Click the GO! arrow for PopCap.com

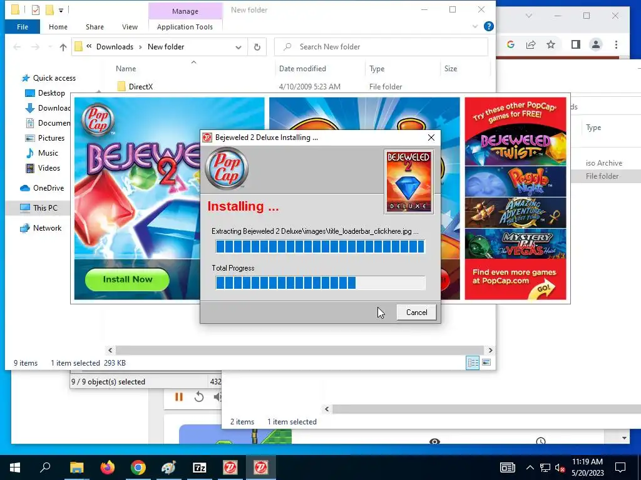point(542,290)
